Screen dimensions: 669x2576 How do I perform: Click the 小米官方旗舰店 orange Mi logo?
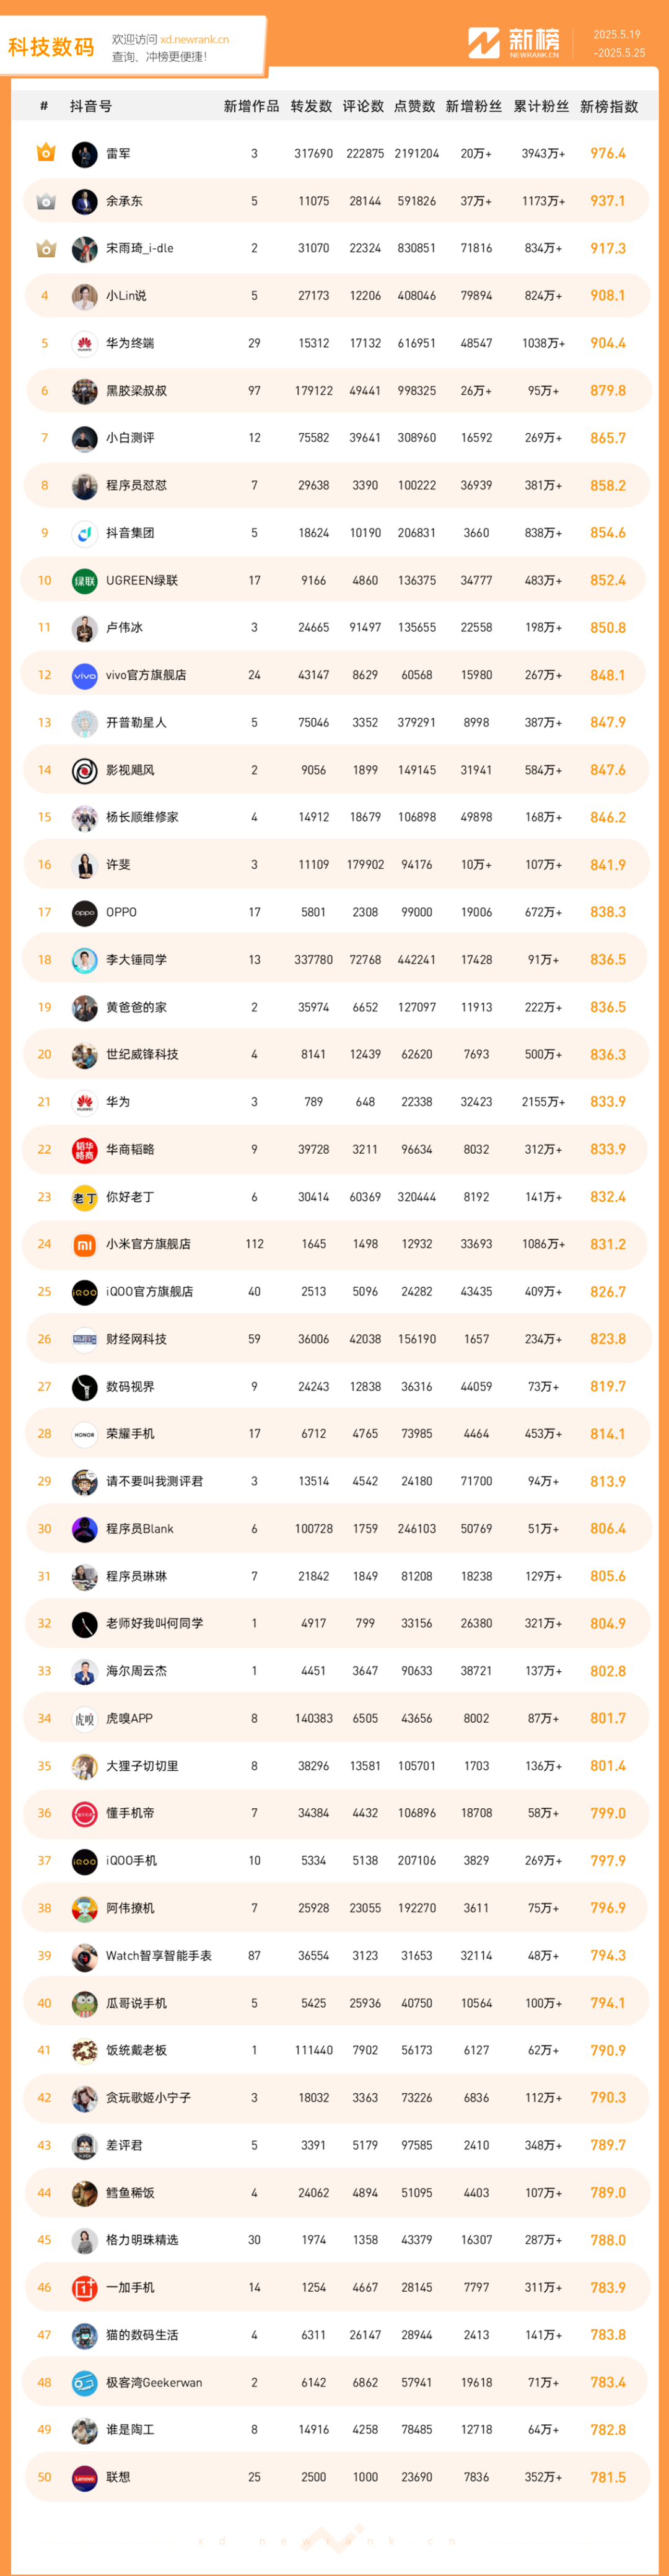point(85,1244)
